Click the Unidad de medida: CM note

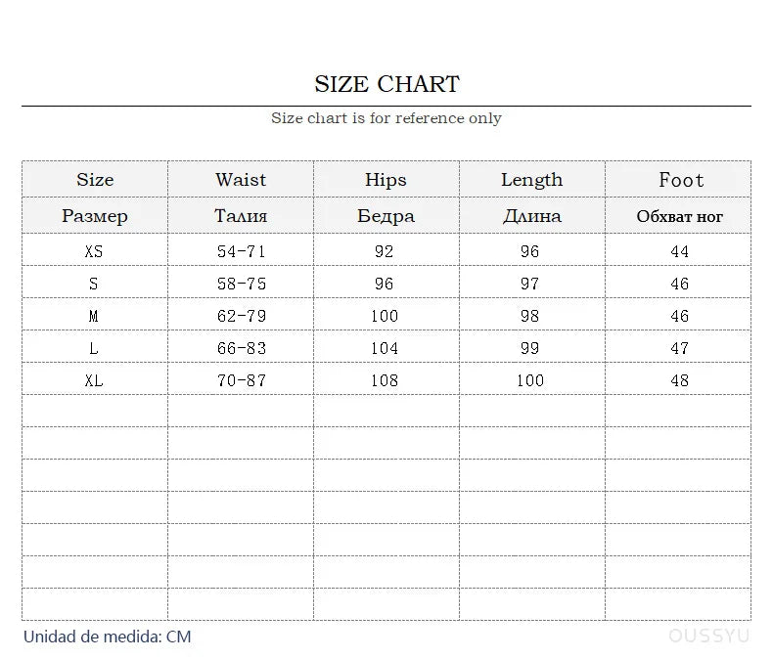coord(107,637)
